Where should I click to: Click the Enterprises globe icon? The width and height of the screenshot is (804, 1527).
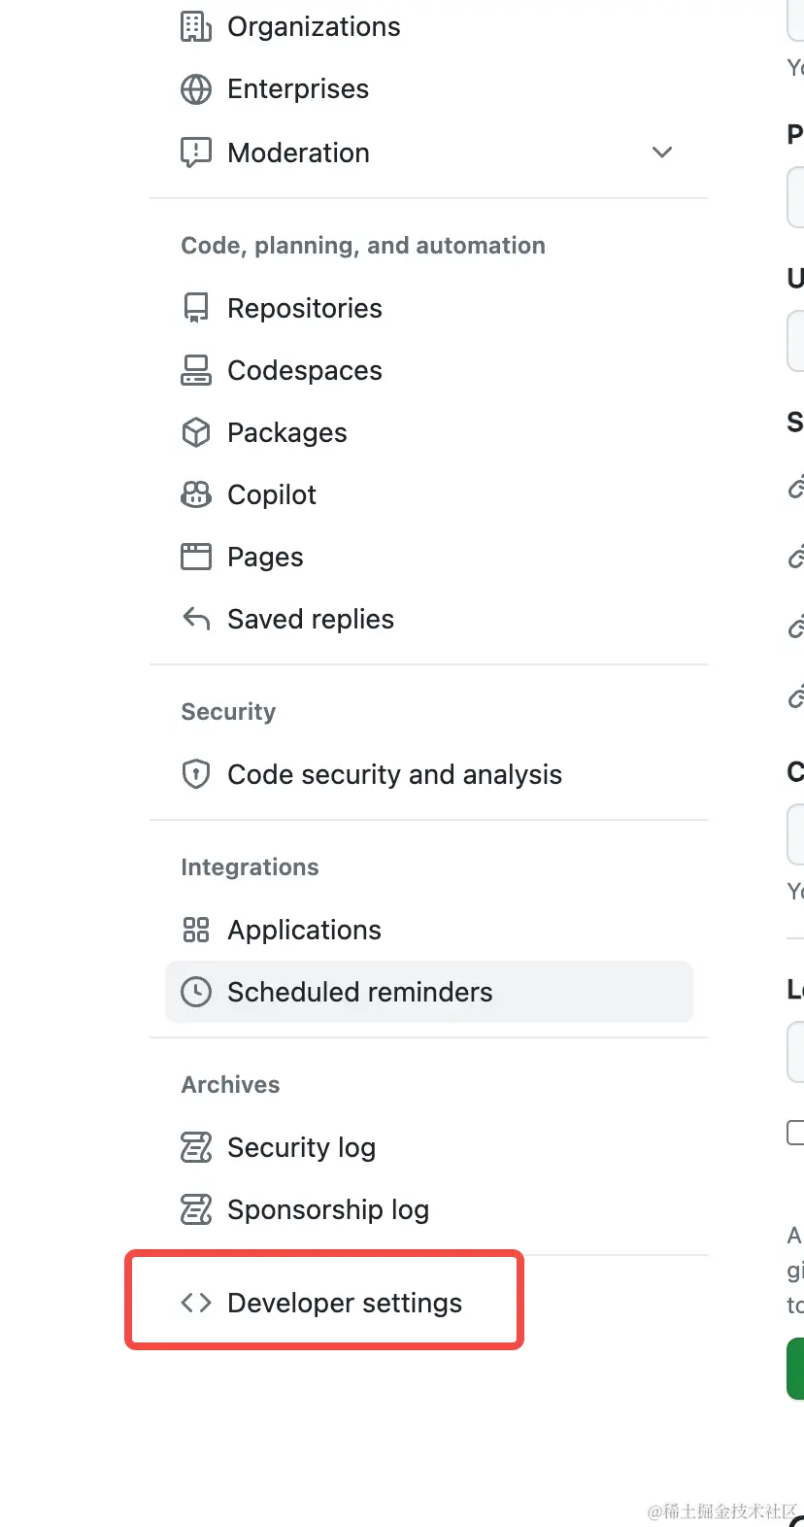(196, 89)
